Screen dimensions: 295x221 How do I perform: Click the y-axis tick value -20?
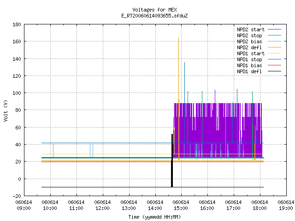click(17, 196)
